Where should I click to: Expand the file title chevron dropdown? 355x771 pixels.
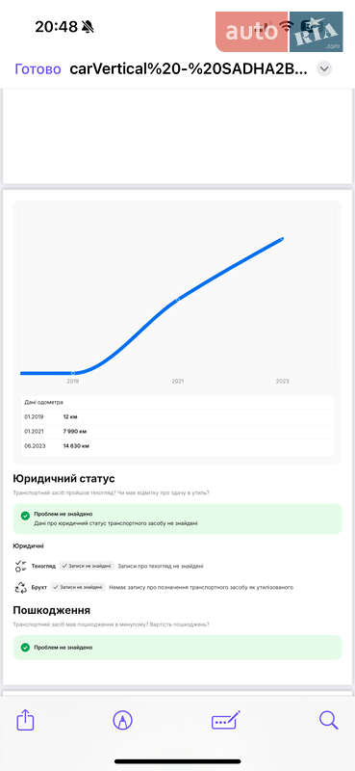coord(324,68)
